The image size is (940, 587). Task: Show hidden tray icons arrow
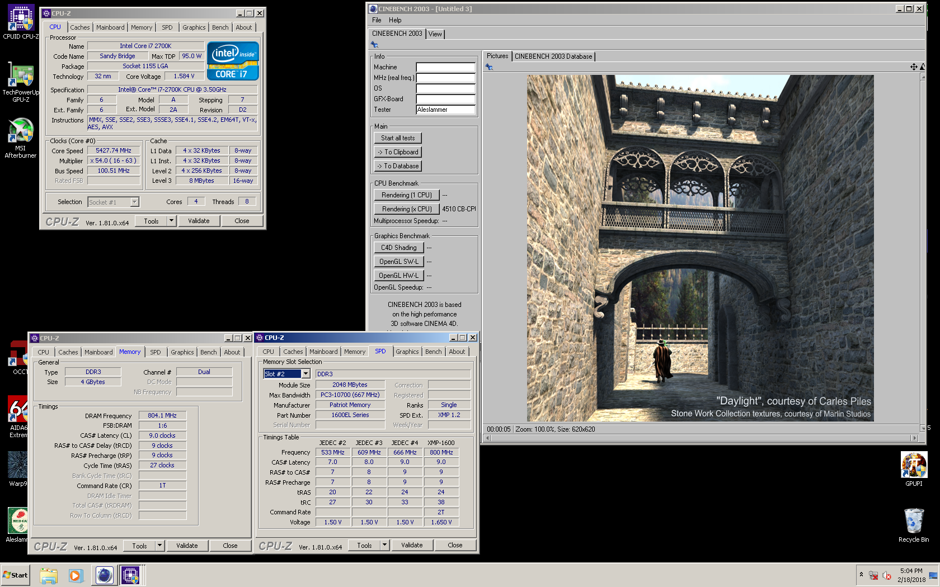click(861, 575)
